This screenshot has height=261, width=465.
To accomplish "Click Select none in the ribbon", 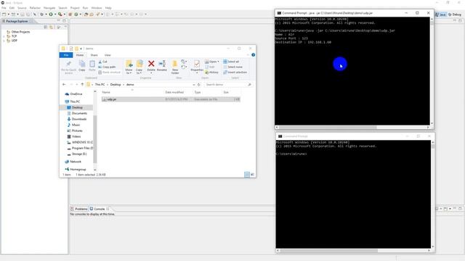I will (x=232, y=67).
